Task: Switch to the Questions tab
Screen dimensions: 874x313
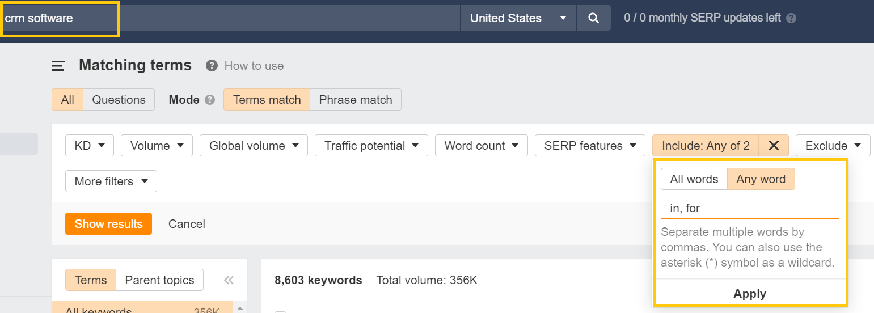Action: pyautogui.click(x=119, y=100)
